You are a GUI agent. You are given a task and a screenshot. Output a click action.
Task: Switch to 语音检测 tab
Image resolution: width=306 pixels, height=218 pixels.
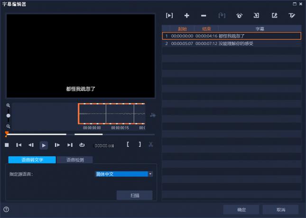click(74, 160)
